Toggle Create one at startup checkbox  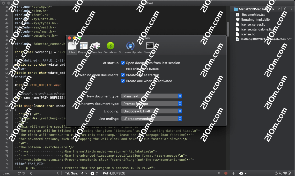click(x=123, y=75)
